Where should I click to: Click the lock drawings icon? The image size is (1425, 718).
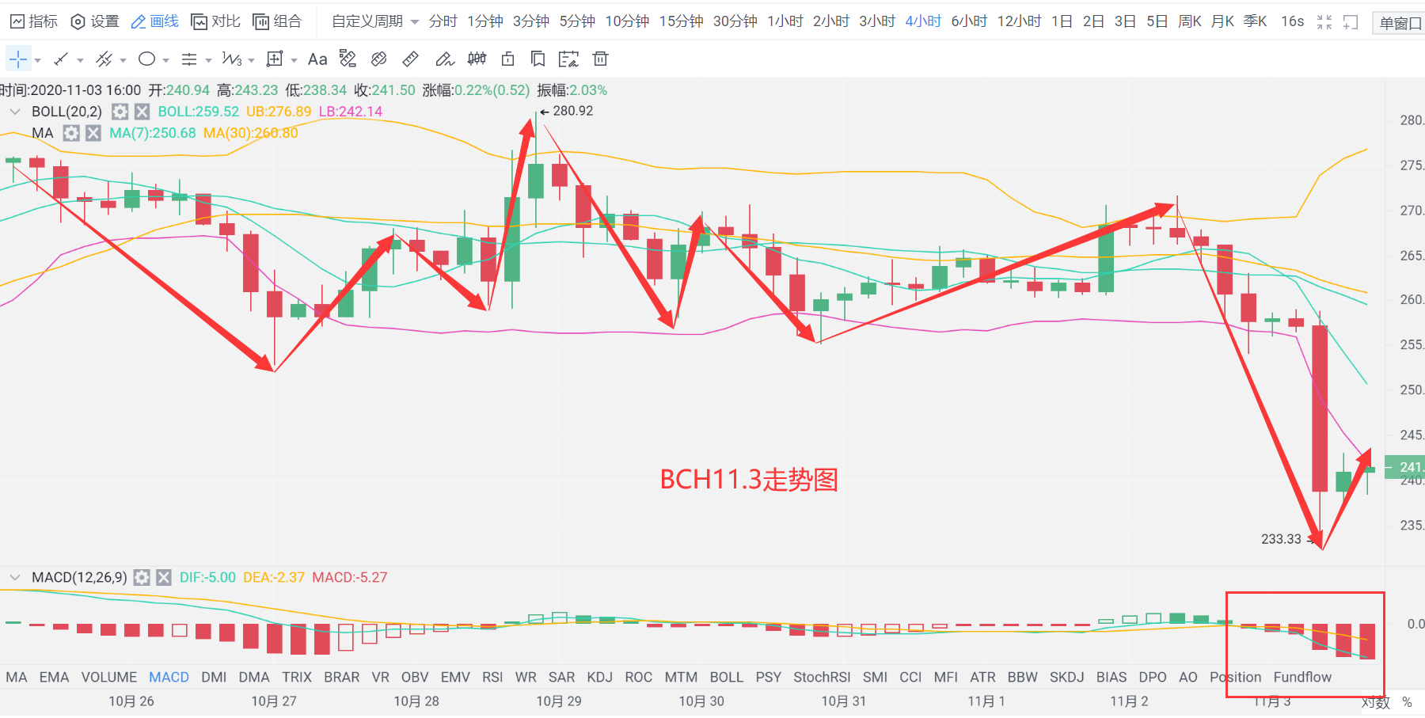point(508,59)
